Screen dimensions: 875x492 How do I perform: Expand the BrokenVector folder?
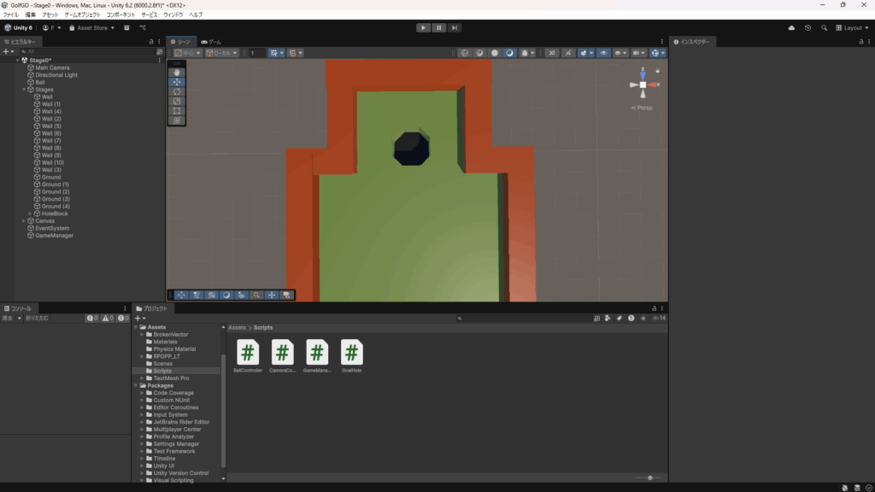point(142,334)
